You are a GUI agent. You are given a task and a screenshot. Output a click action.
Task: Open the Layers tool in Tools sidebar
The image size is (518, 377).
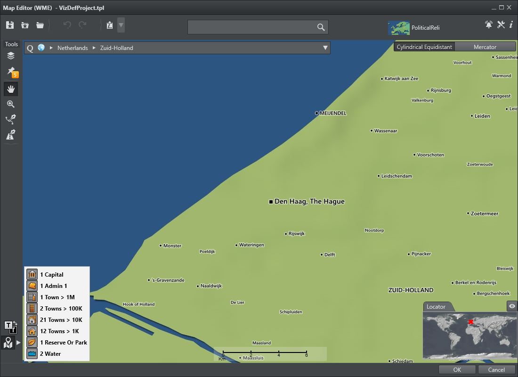(11, 56)
